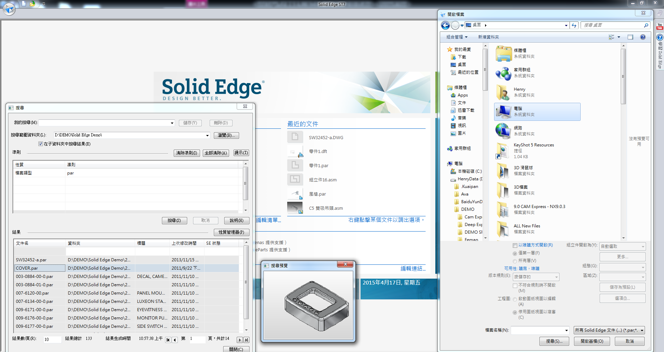664x352 pixels.
Task: Refresh the folder location in the Open dialog
Action: [574, 25]
